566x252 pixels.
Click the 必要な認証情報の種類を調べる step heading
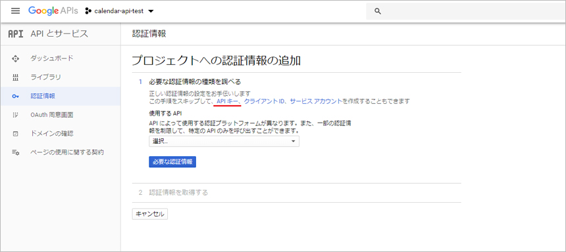click(x=195, y=82)
